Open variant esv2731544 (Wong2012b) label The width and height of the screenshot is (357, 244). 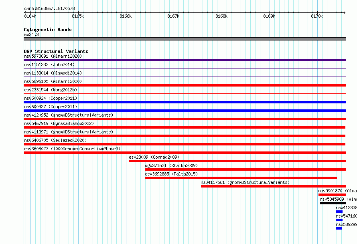tap(51, 90)
